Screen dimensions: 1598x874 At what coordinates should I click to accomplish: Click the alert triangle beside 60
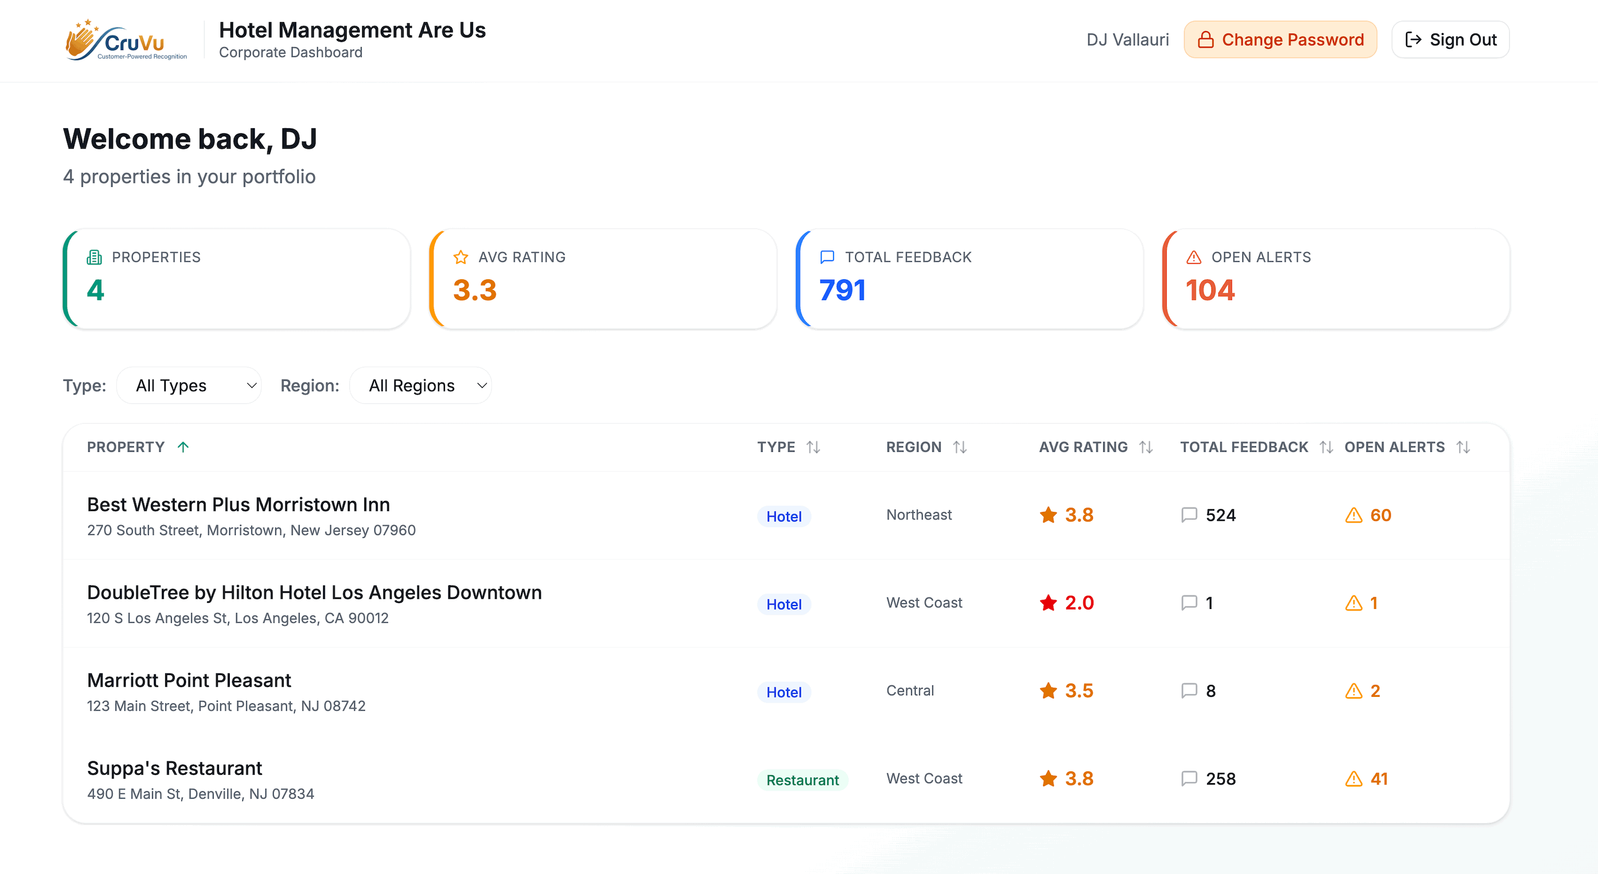[1353, 515]
